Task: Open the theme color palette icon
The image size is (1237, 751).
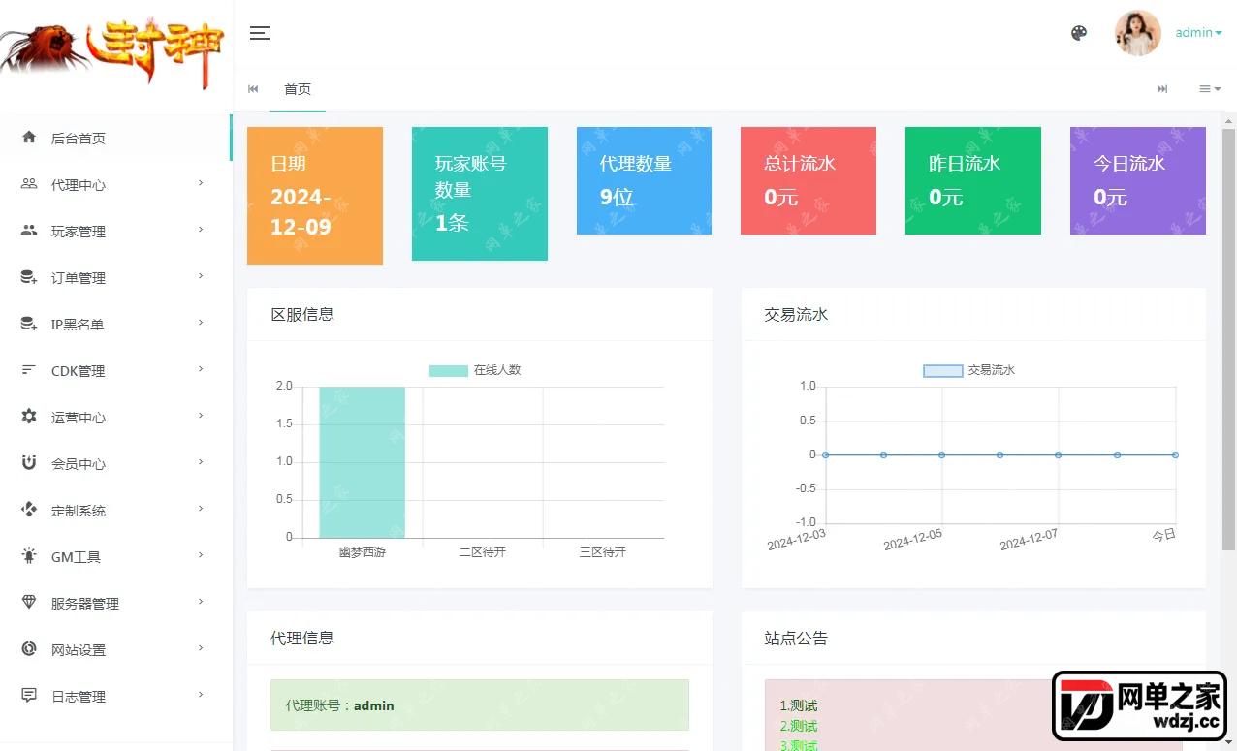Action: coord(1079,33)
